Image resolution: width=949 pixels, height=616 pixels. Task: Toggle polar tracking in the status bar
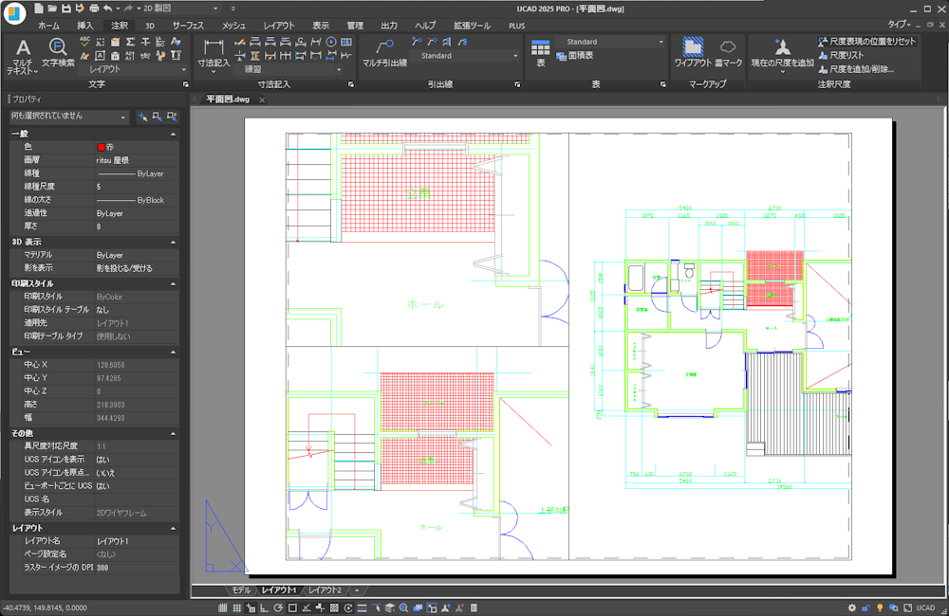click(x=278, y=607)
